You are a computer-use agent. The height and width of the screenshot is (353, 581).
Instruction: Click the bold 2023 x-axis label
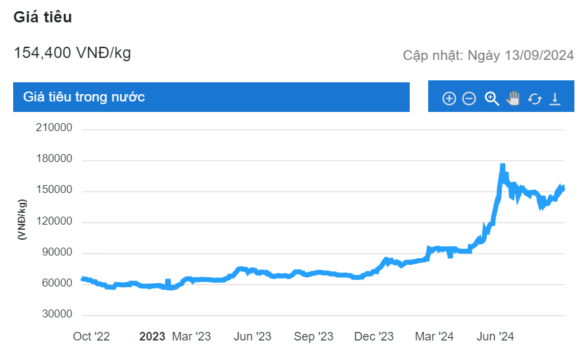[x=152, y=337]
